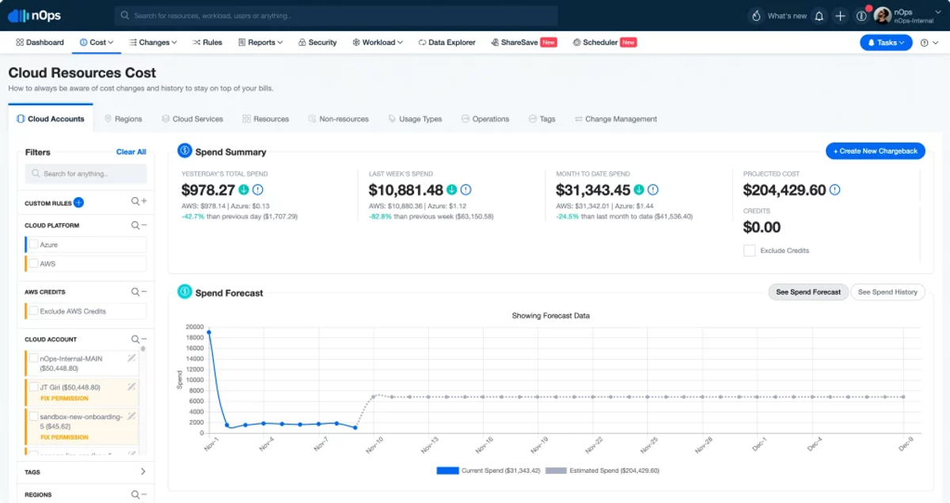Tick the Exclude Credits checkbox
The height and width of the screenshot is (503, 950).
(749, 250)
